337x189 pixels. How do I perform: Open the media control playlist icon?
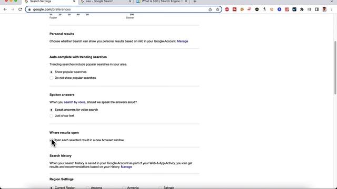[309, 9]
